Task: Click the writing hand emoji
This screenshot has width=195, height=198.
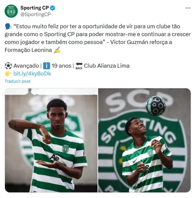Action: pos(57,50)
